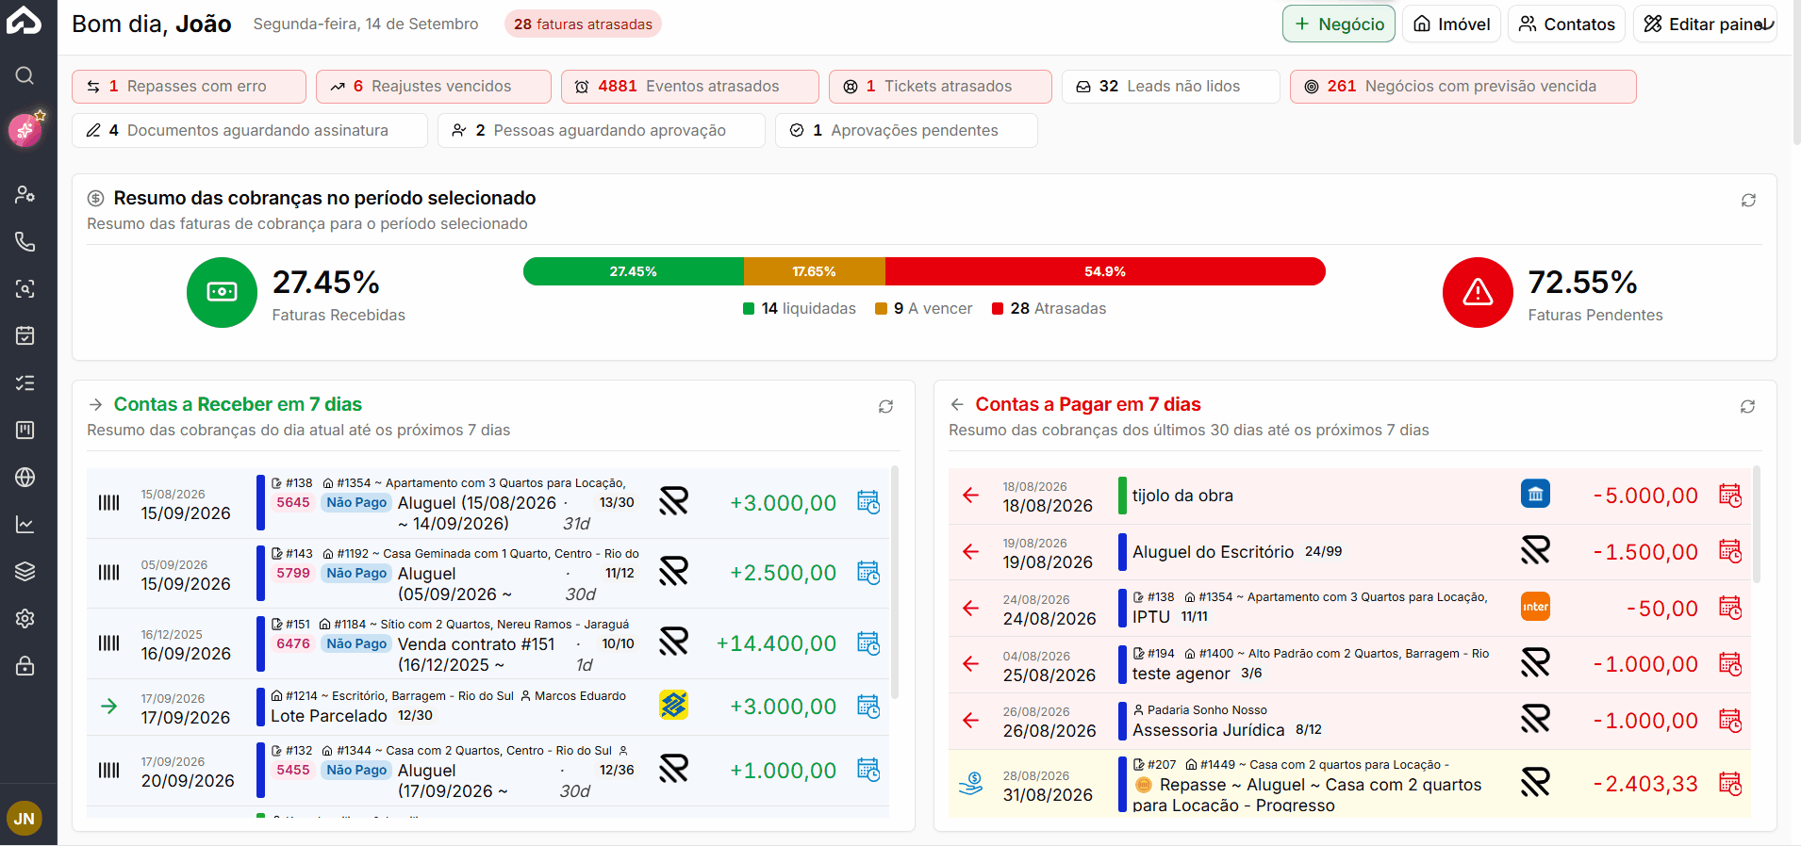Click Editar painel
The image size is (1801, 846).
[x=1705, y=24]
